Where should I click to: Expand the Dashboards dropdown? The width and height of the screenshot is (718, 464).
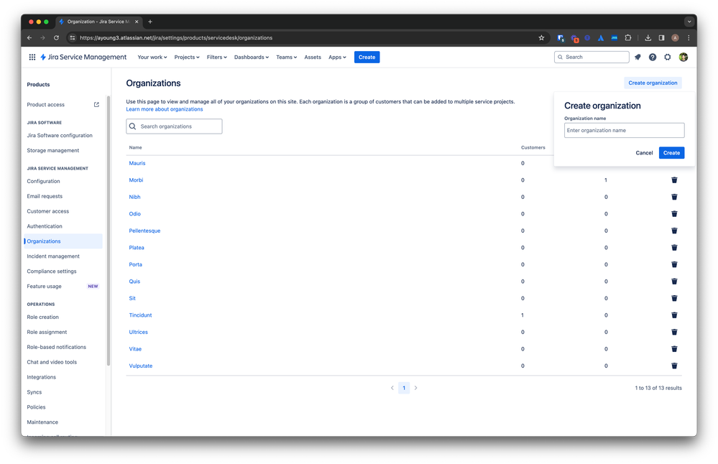tap(251, 57)
